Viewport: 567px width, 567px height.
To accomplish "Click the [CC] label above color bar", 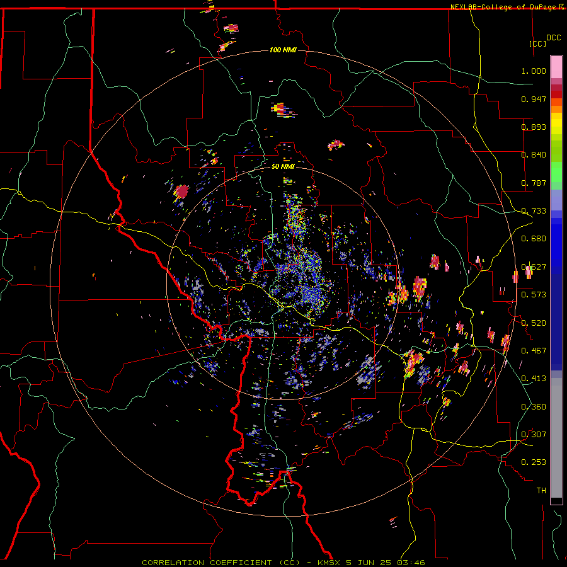I will tap(537, 43).
